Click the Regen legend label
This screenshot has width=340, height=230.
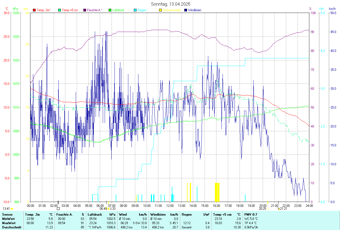point(142,10)
